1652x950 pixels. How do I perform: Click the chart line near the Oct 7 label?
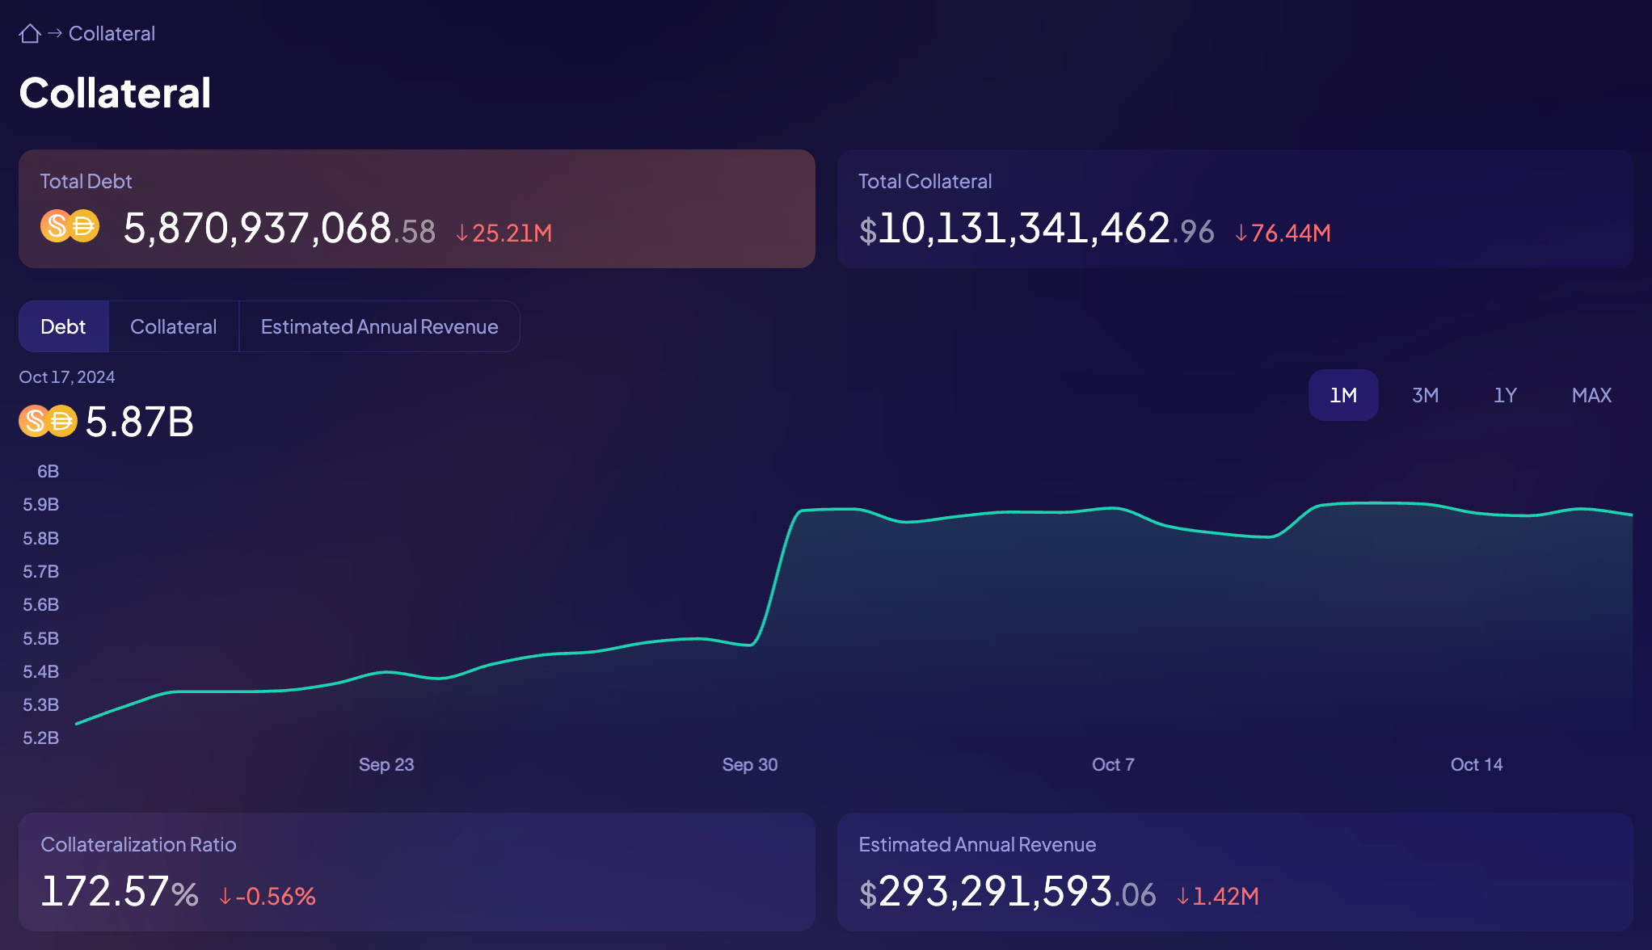pos(1113,511)
